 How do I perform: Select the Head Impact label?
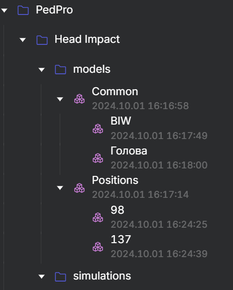(87, 39)
